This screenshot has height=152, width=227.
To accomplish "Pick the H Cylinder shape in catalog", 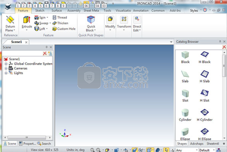I will coord(204,115).
